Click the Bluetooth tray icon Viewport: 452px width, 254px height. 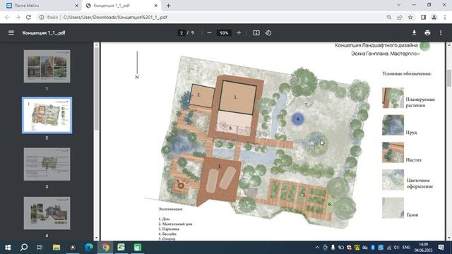(373, 248)
